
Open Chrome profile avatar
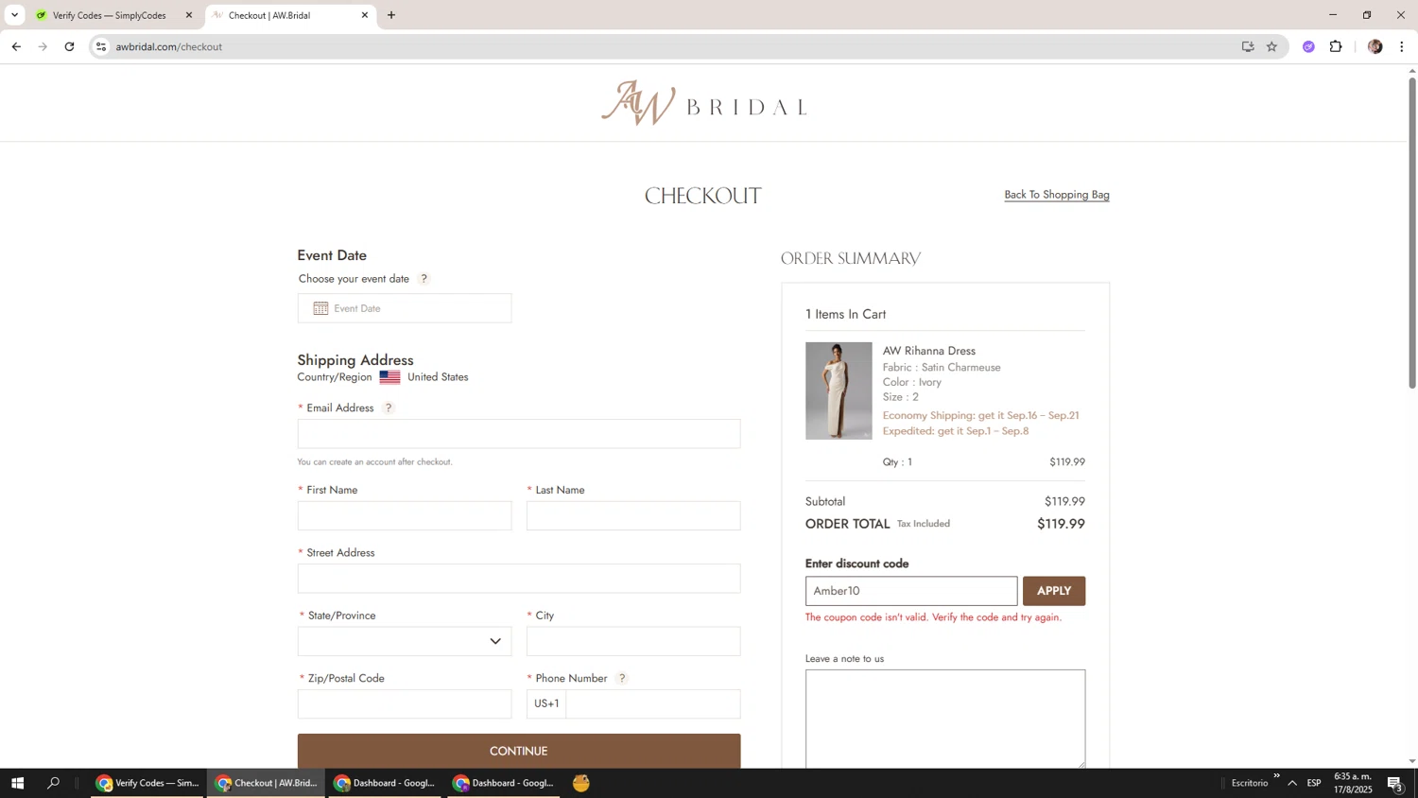1375,46
